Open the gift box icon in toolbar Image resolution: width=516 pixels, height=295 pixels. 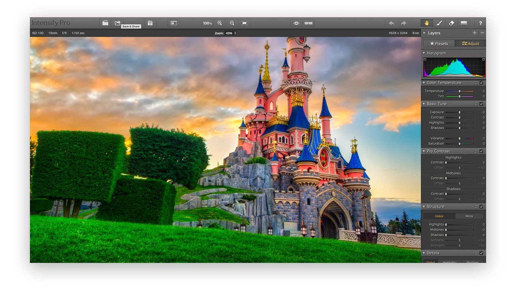coord(150,23)
